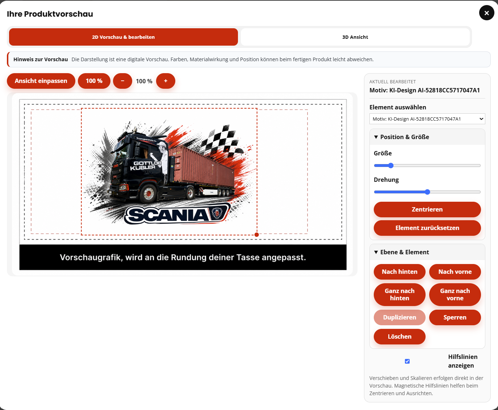
Task: Adjust the Größe slider handle
Action: [x=390, y=166]
